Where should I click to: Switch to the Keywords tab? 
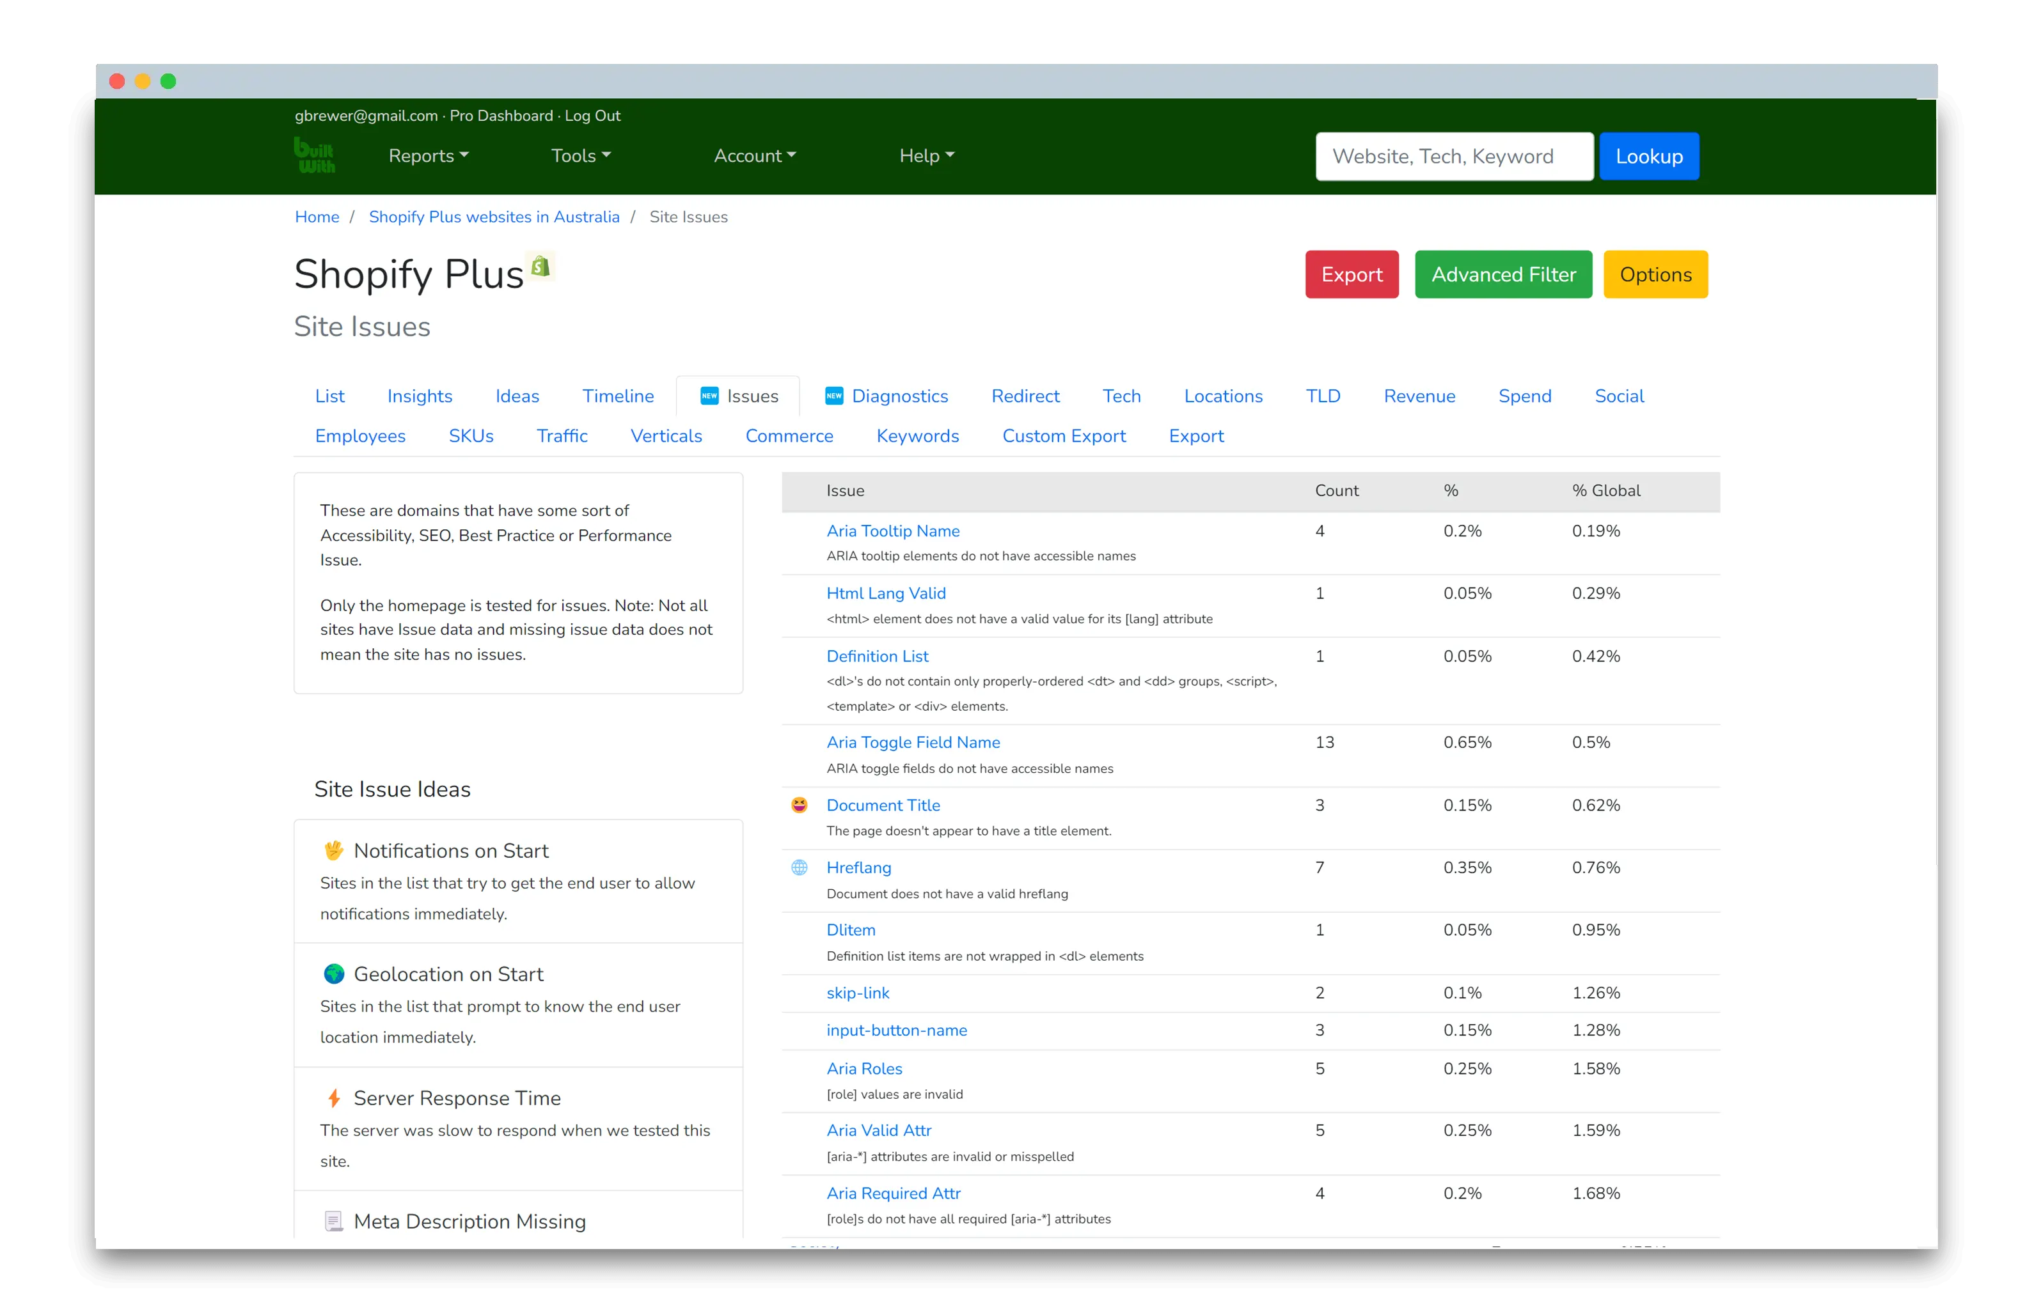click(918, 436)
